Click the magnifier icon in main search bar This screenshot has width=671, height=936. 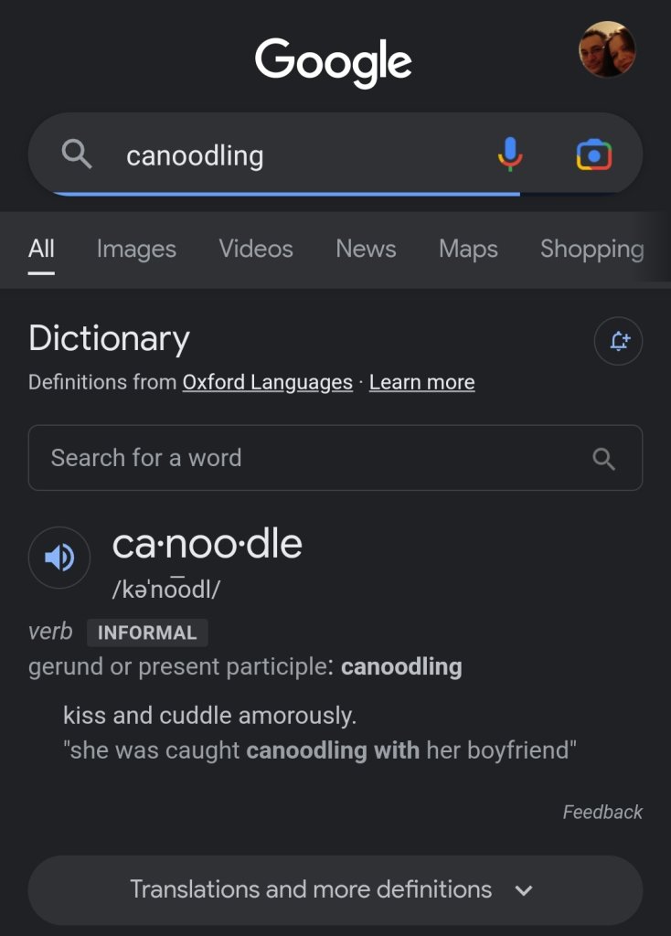(x=77, y=155)
